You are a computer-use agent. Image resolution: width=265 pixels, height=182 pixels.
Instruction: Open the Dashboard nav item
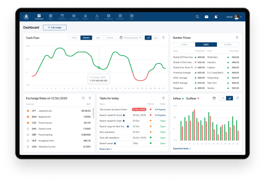39,17
